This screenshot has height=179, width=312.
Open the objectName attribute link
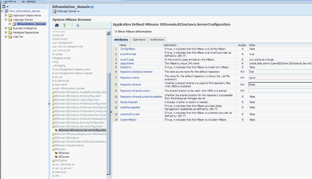pos(127,63)
